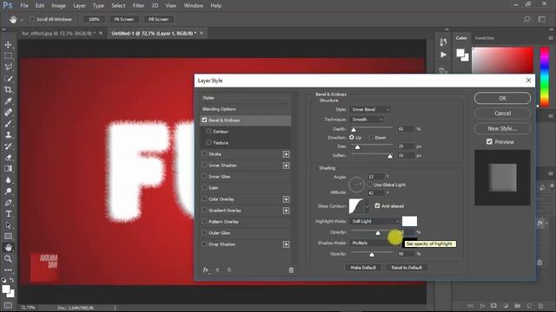Click the shadow Opacity slider handle
This screenshot has height=312, width=556.
(372, 254)
